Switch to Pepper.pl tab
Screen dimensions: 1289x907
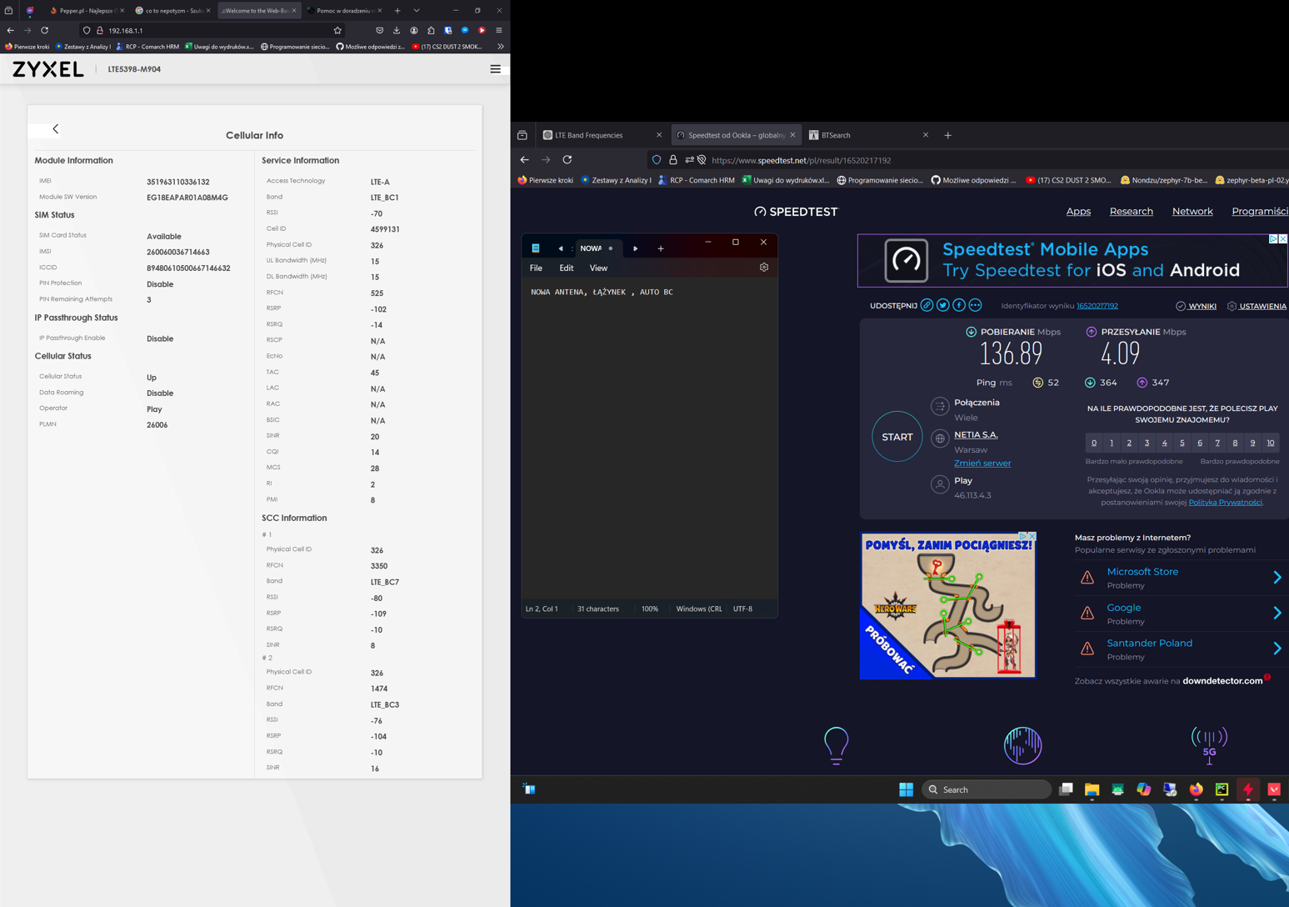click(86, 11)
